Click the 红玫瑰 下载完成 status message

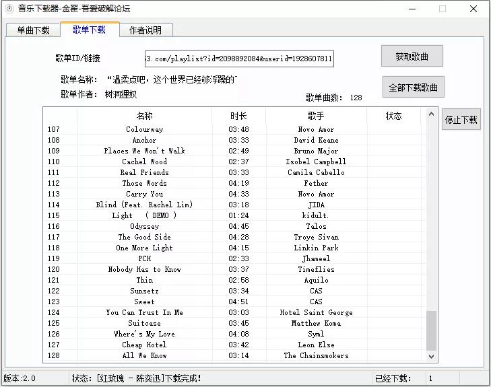137,378
